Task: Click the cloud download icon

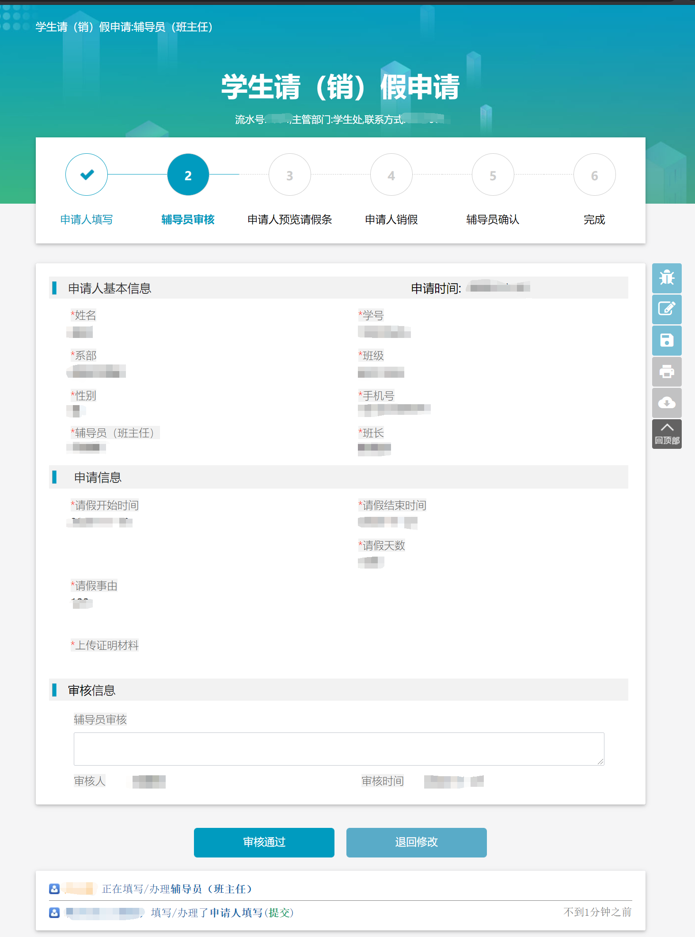Action: [666, 402]
